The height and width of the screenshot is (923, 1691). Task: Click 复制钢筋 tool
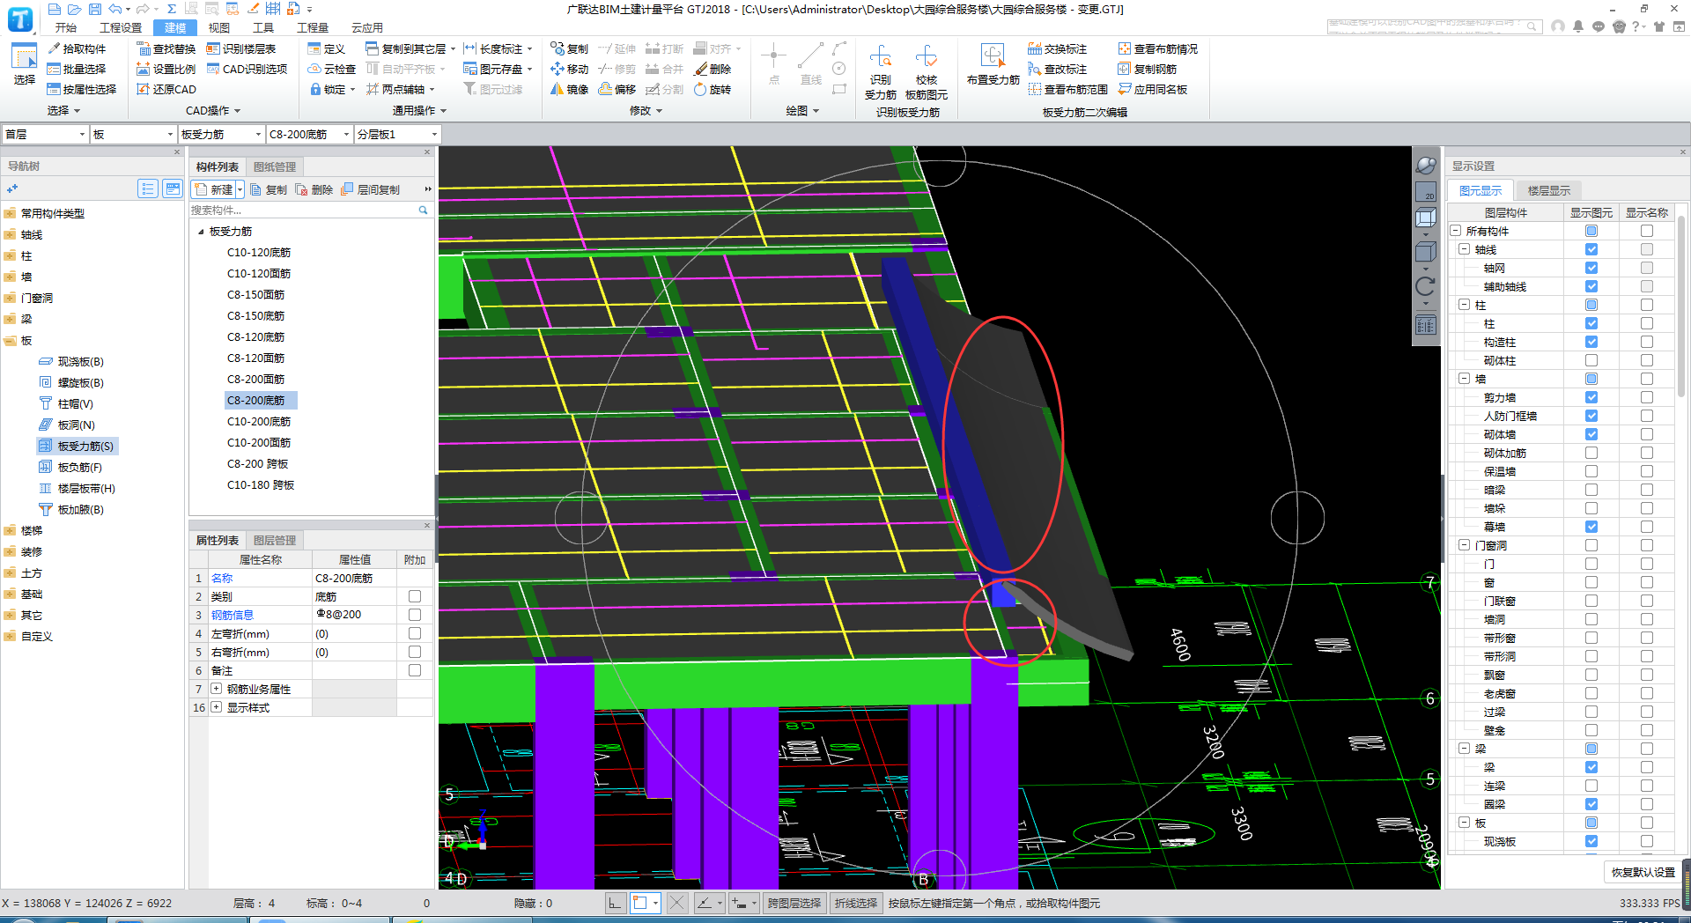pyautogui.click(x=1147, y=69)
